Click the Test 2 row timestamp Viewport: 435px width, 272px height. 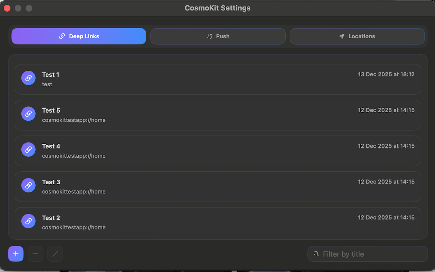point(386,218)
